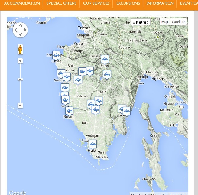198x195 pixels.
Task: Pan the map right with the arrow
Action: tap(25, 30)
